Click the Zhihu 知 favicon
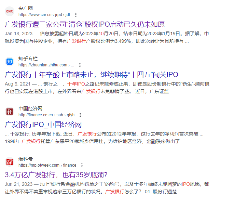Screen dimensions: 235x207 click(10, 62)
